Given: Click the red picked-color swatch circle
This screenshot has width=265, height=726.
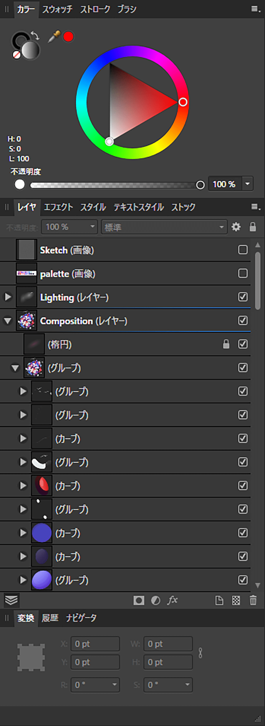Looking at the screenshot, I should [68, 37].
